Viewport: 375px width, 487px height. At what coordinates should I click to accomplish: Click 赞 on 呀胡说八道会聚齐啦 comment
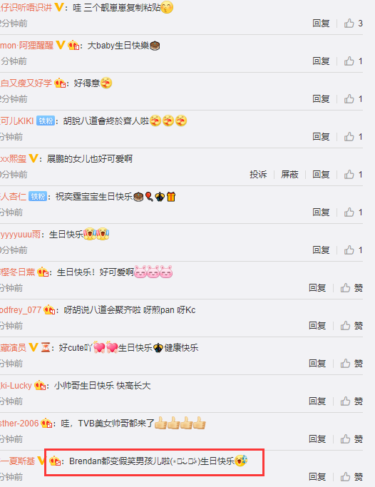351,326
